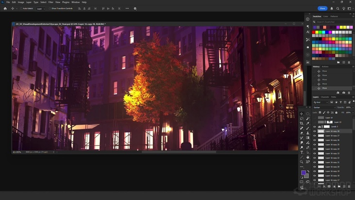Open the blend mode Darken dropdown
Screen dimensions: 355x200
(324, 107)
